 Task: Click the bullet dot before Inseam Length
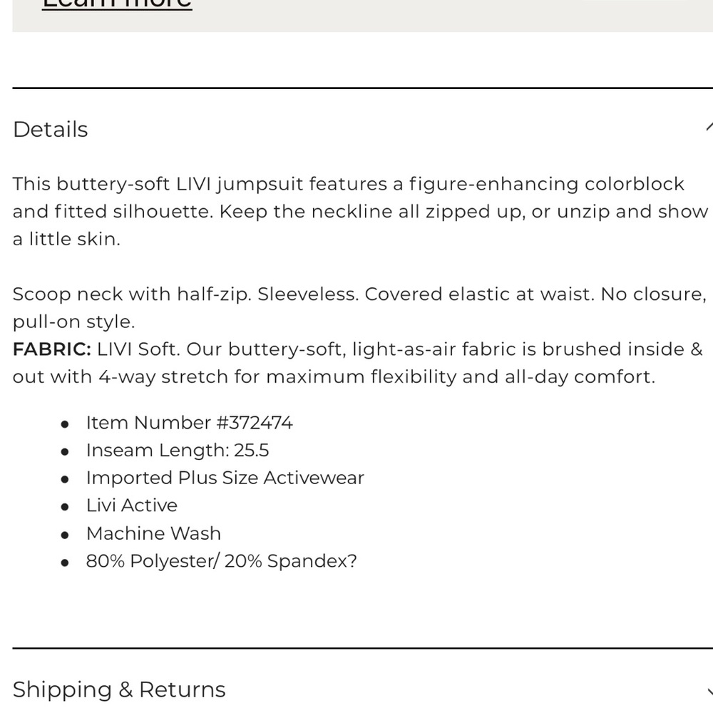(65, 453)
